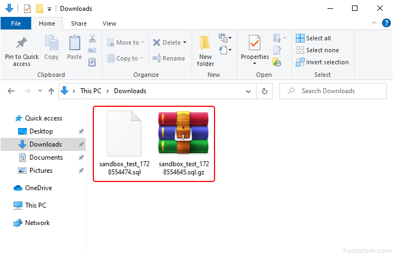The height and width of the screenshot is (255, 393).
Task: Switch to the View ribbon tab
Action: pyautogui.click(x=109, y=23)
